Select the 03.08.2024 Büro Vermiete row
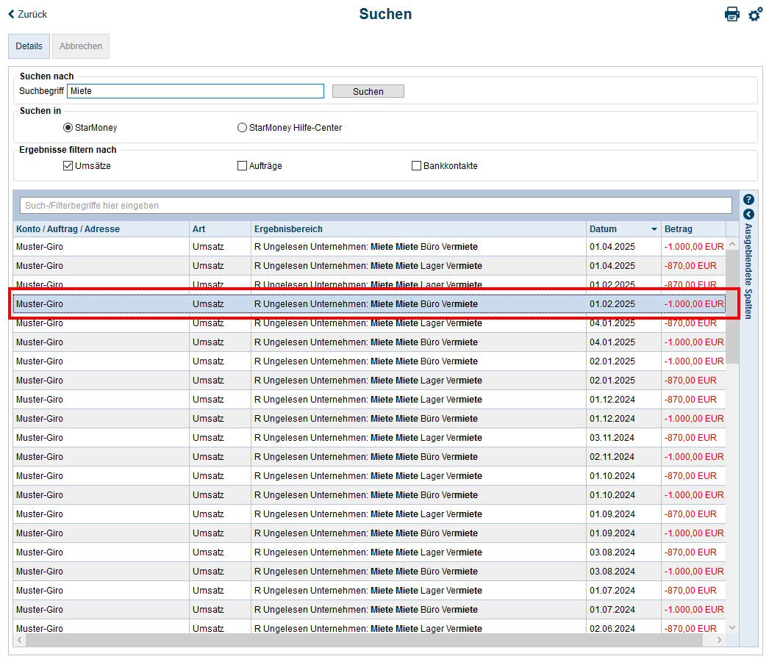The height and width of the screenshot is (659, 769). click(369, 572)
